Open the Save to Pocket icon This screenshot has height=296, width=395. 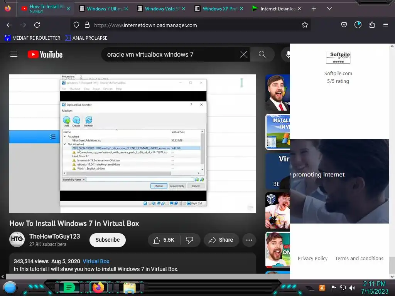pos(344,25)
